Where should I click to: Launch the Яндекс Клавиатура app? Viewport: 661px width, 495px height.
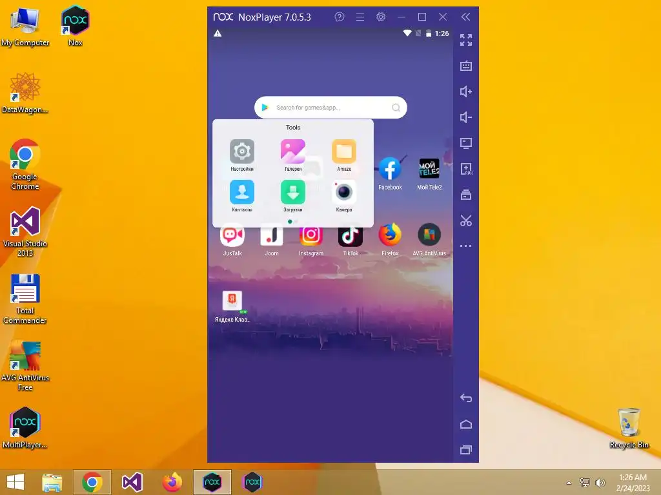pyautogui.click(x=232, y=306)
